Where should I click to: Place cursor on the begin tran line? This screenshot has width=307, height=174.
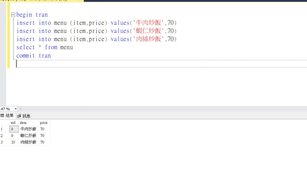(x=32, y=15)
